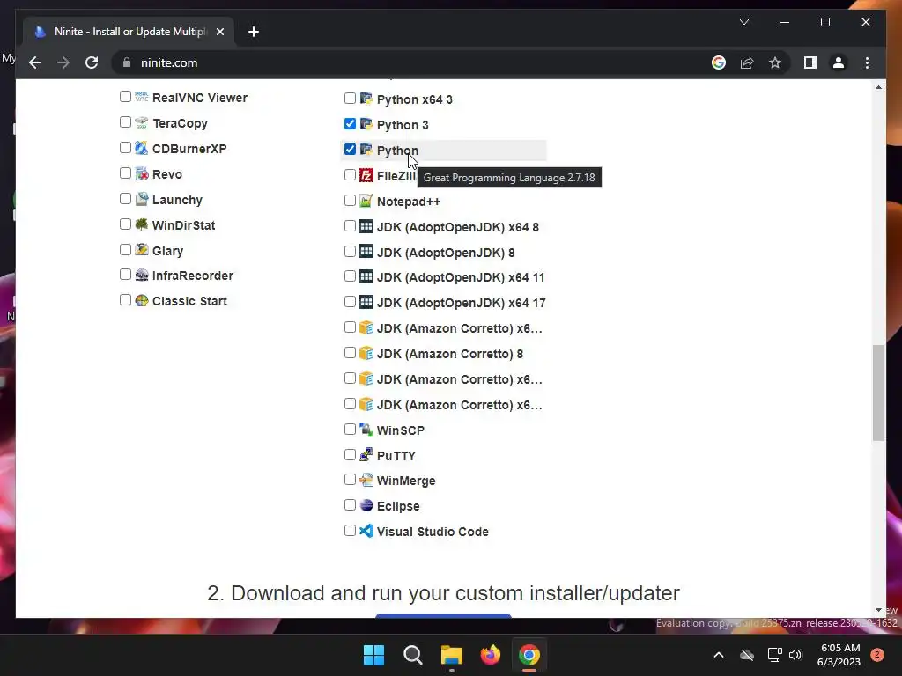
Task: Toggle the Chrome side panel
Action: (x=810, y=62)
